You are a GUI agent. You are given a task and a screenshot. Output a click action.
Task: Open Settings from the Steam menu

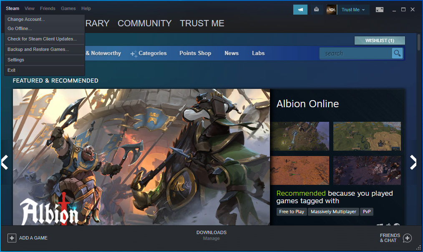coord(45,60)
